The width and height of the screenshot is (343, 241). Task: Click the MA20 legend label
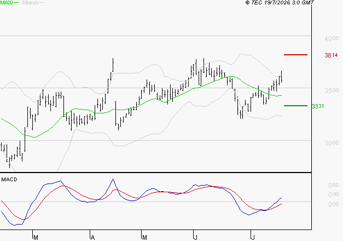[7, 3]
